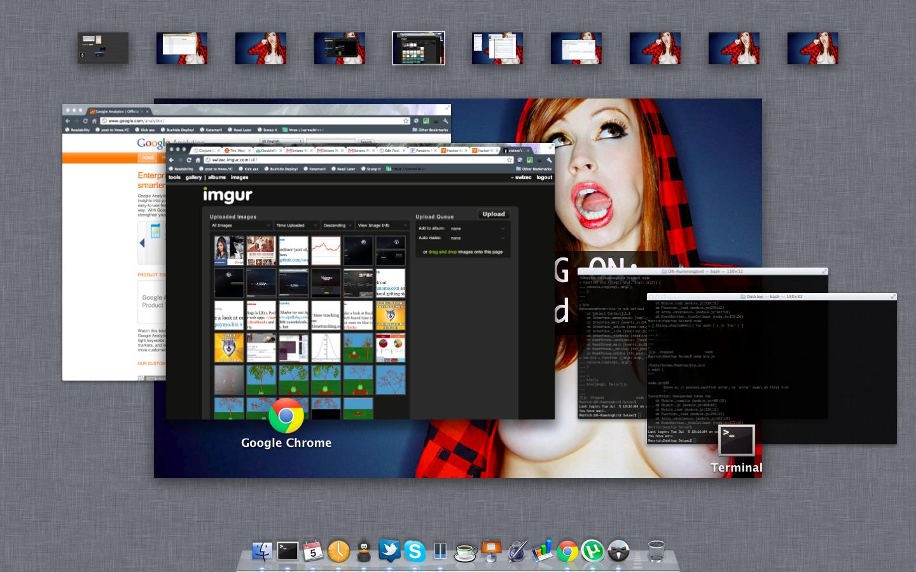Click the large Terminal application badge icon

point(737,440)
